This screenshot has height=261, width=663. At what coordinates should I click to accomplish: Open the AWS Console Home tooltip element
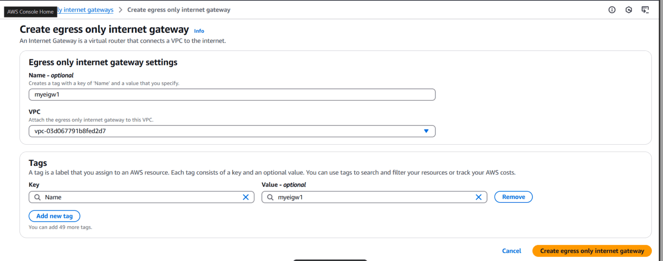tap(30, 12)
